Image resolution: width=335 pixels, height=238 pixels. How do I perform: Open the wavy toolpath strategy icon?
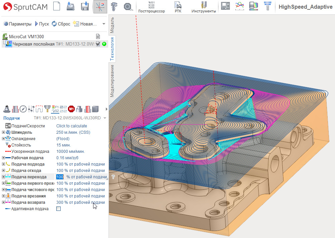pos(39,109)
